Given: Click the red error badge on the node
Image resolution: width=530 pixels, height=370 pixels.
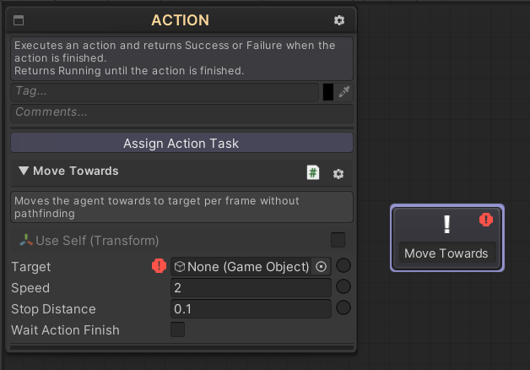Looking at the screenshot, I should [x=486, y=220].
